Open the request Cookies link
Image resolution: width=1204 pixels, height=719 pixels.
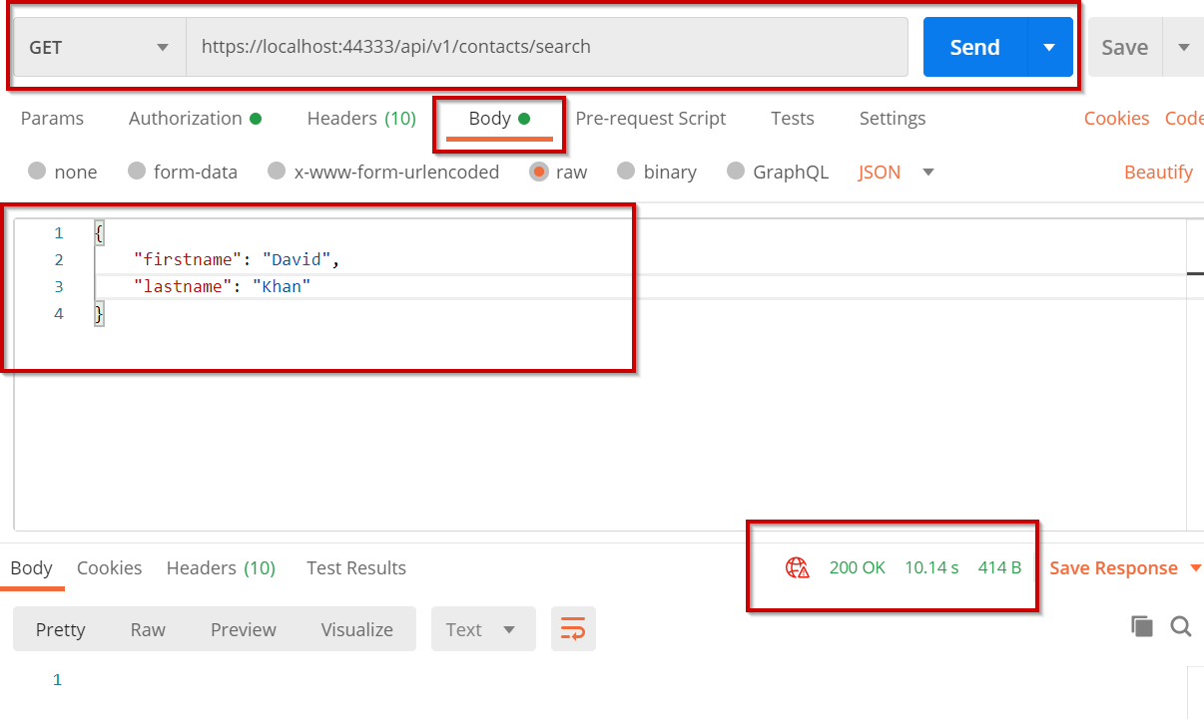pyautogui.click(x=1117, y=118)
